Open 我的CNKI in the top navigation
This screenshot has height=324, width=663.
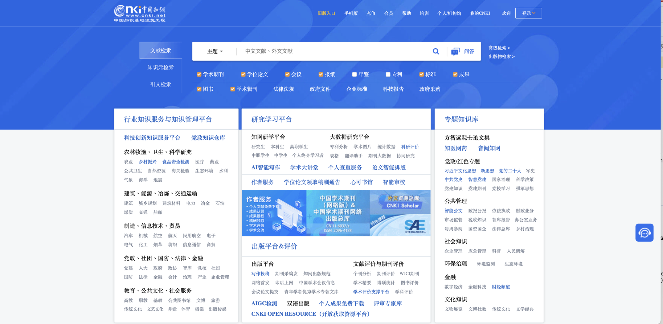[x=480, y=14]
